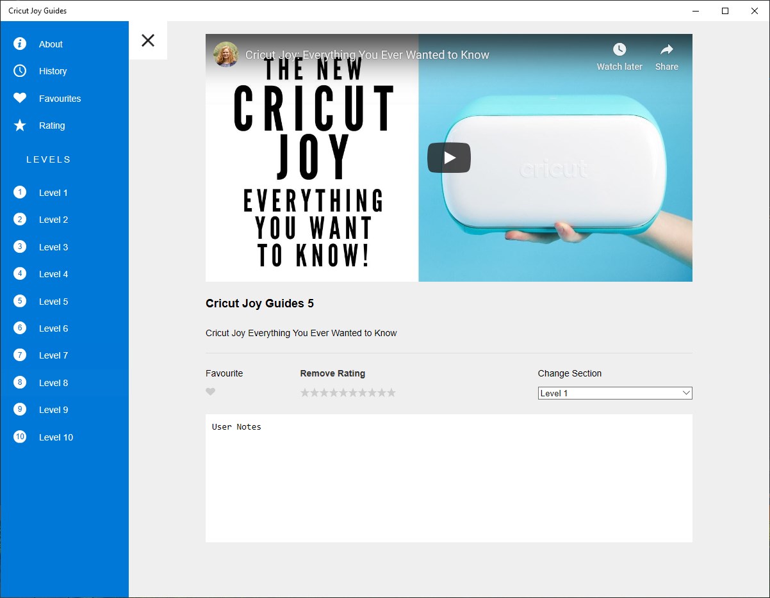Select the Level 7 number icon

pyautogui.click(x=20, y=355)
